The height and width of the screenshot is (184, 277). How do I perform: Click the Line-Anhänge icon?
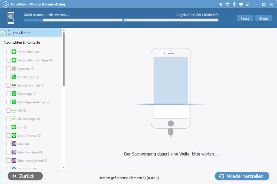(x=14, y=136)
